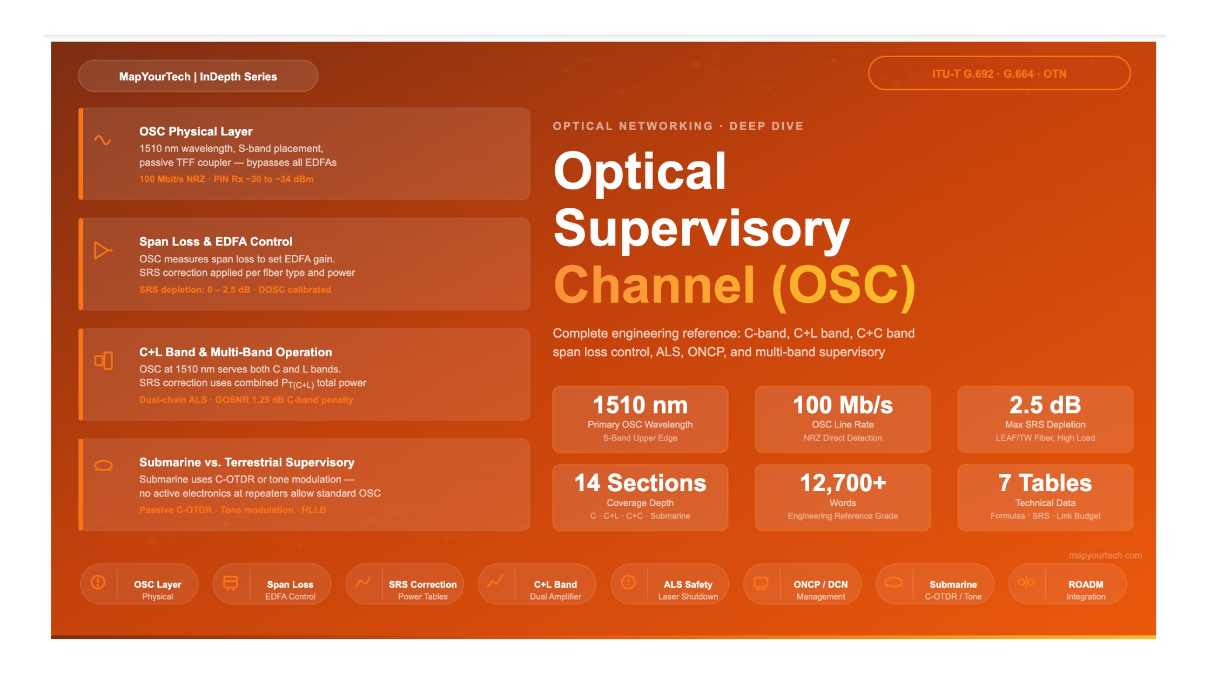Click 'Formulas · SRS · Link Budget' caption
Screen dimensions: 1210x680
[x=1045, y=516]
